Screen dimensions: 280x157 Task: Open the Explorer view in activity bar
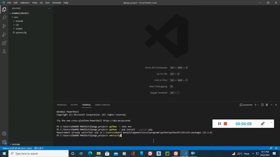click(4, 9)
